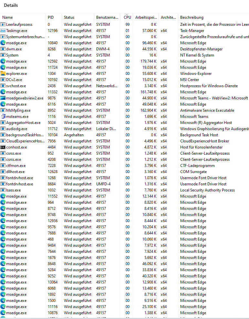The height and width of the screenshot is (319, 249).
Task: Click the UMFD-4 user name cell
Action: pos(103,184)
